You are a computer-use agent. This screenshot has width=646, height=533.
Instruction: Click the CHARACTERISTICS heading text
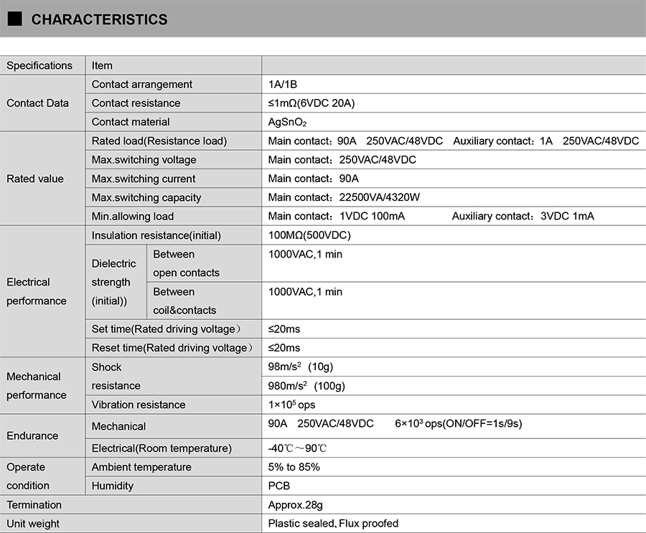coord(99,20)
